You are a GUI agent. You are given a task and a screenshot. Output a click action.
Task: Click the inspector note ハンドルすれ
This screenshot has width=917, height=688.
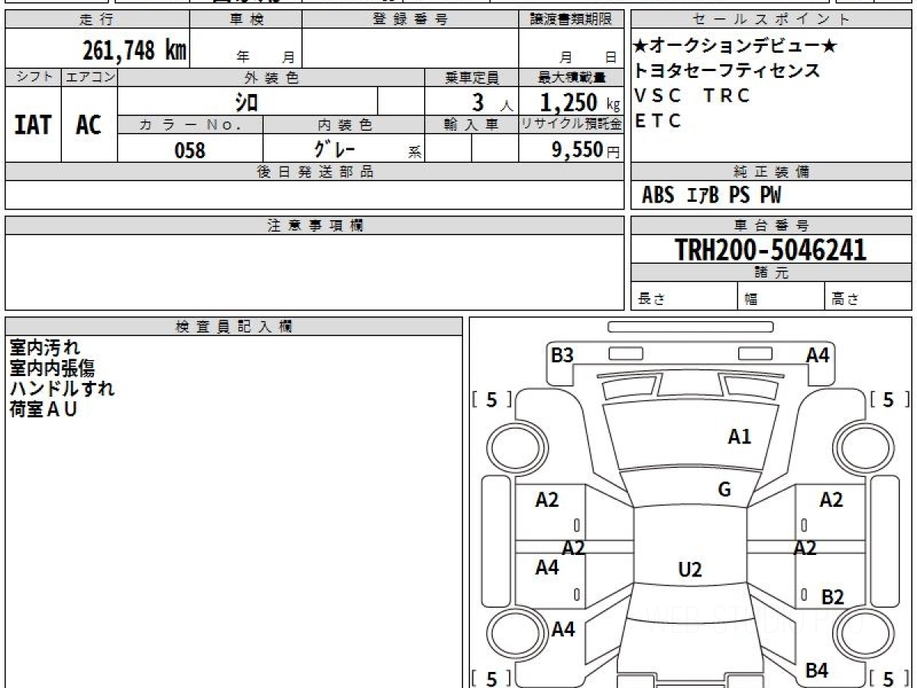62,388
